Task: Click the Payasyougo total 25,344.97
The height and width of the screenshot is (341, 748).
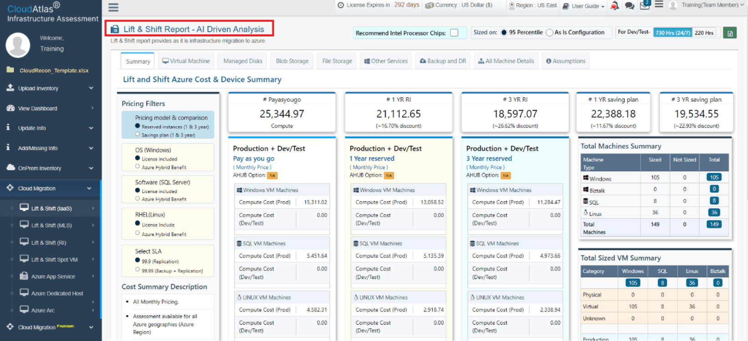Action: [x=282, y=114]
